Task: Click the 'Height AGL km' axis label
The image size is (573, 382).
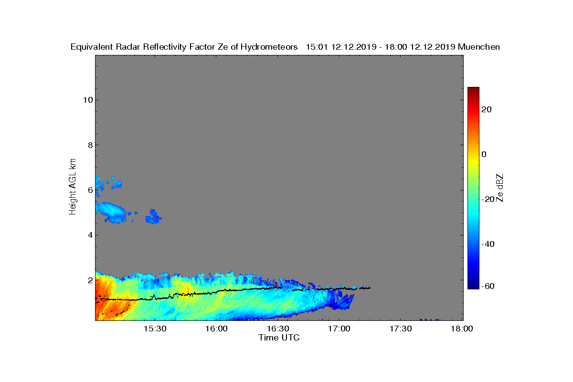Action: [73, 188]
